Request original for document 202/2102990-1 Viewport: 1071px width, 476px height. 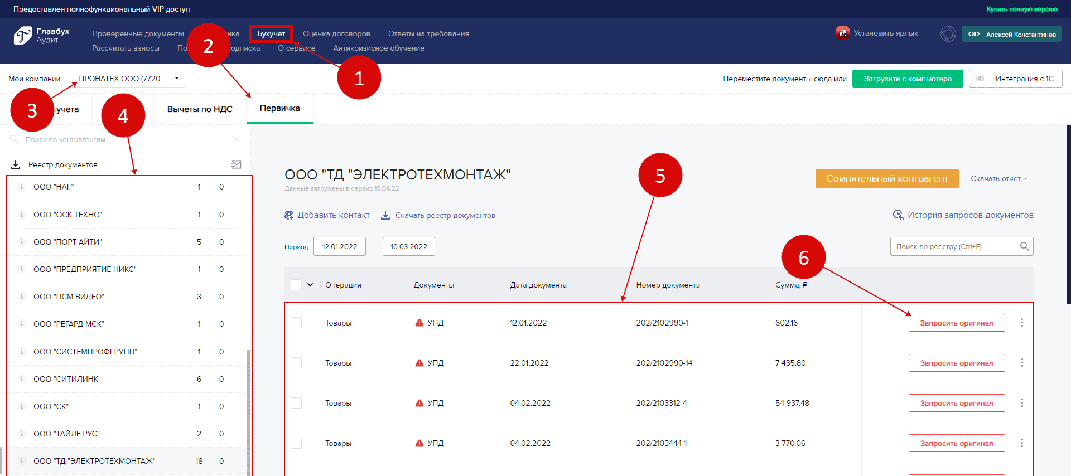coord(957,323)
